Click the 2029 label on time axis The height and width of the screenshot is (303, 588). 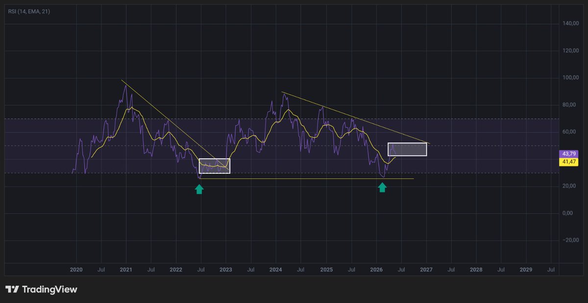point(526,270)
